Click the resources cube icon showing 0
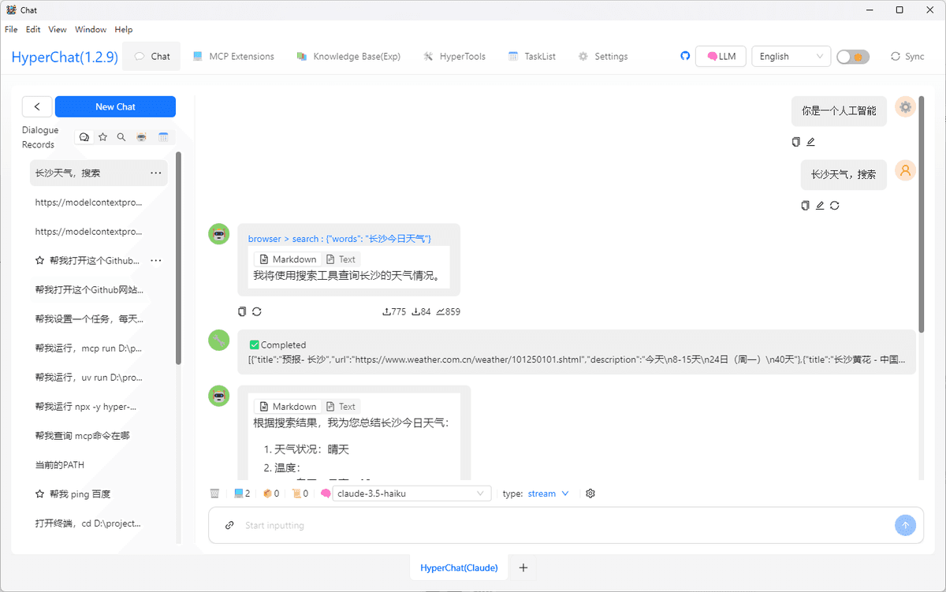Viewport: 946px width, 592px height. (270, 493)
